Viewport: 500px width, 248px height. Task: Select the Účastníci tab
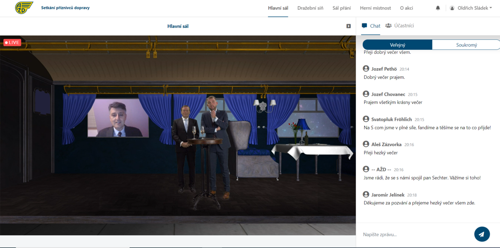(399, 26)
